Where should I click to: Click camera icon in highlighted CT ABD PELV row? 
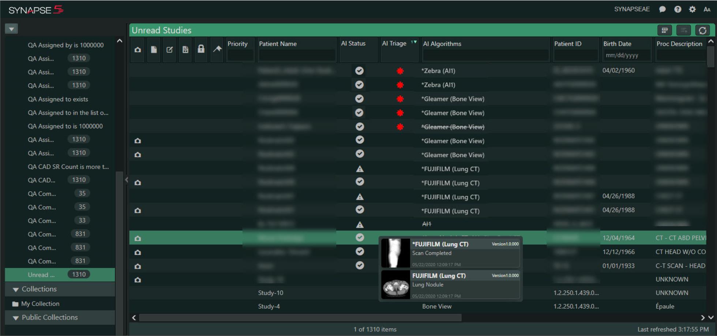click(138, 238)
